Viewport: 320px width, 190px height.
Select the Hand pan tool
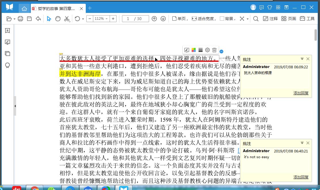[x=58, y=19]
